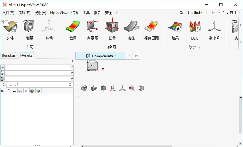Click the color-by component icon
The image size is (243, 147).
(x=113, y=88)
